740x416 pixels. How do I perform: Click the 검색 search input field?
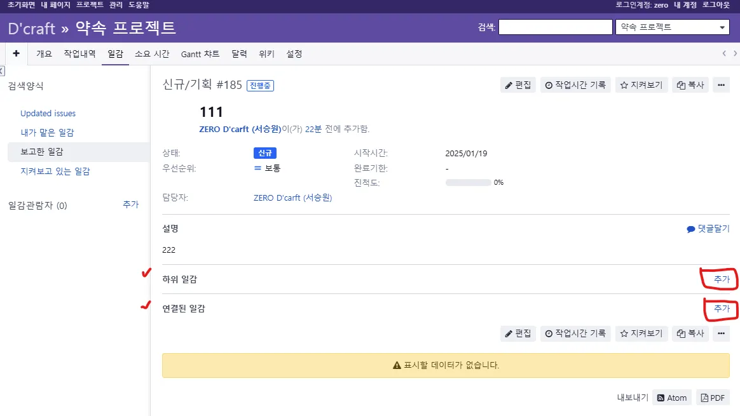554,27
